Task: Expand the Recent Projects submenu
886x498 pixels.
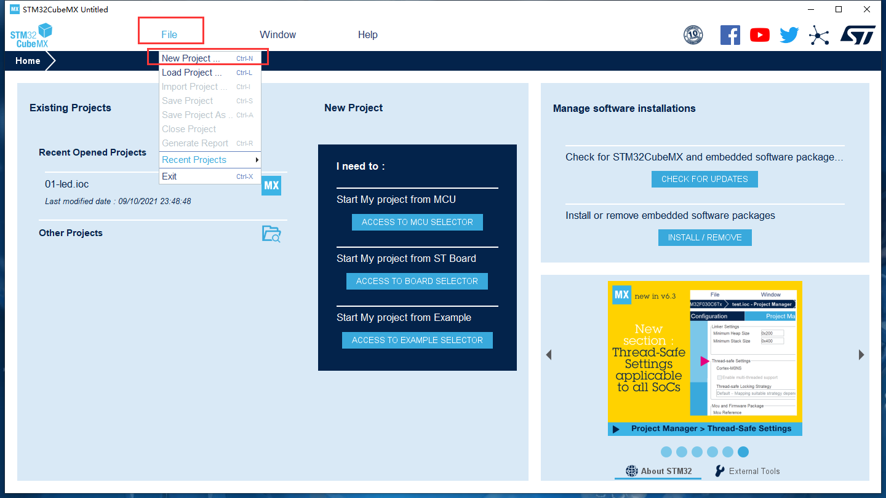Action: (x=210, y=160)
